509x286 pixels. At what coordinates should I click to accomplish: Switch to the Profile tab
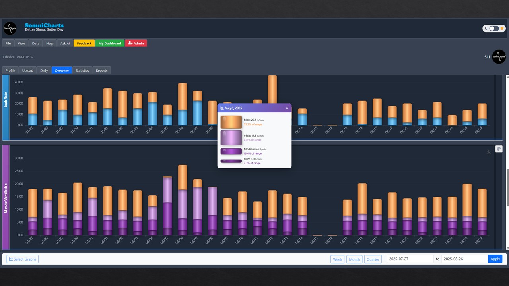coord(10,70)
